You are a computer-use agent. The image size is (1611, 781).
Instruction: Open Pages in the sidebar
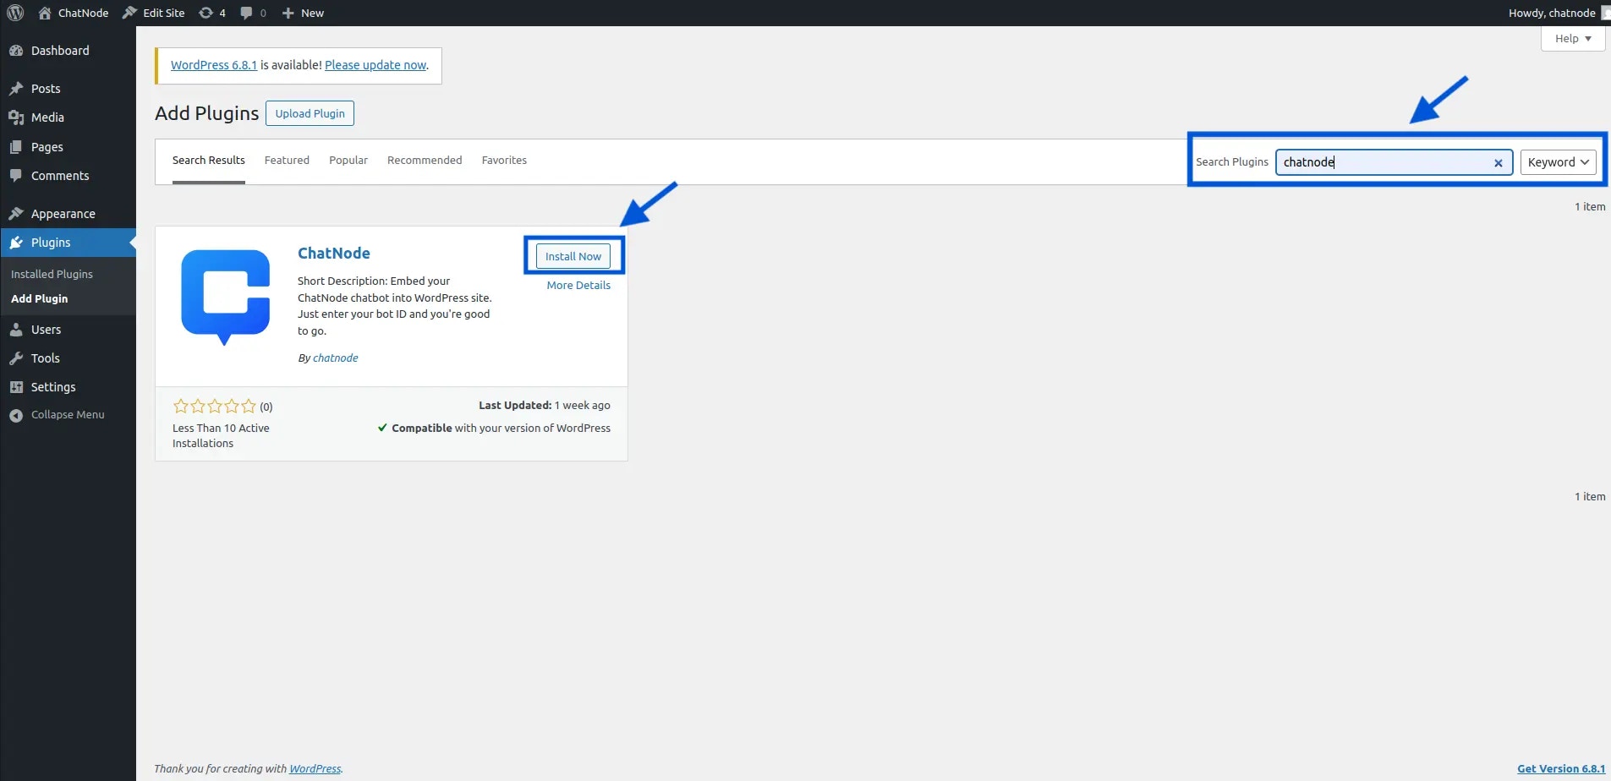click(68, 147)
